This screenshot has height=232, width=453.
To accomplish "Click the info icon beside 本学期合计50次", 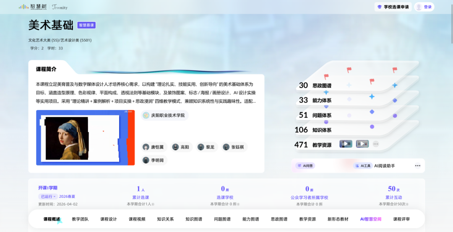I will coord(407,204).
